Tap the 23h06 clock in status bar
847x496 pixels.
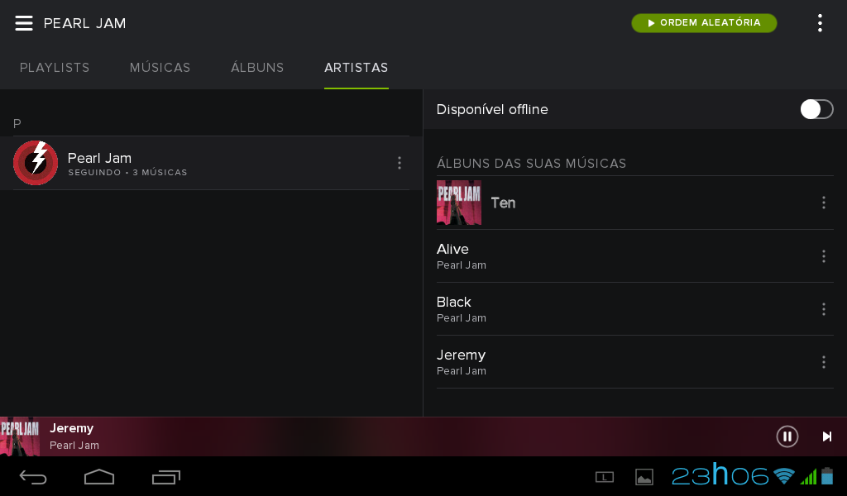point(720,475)
